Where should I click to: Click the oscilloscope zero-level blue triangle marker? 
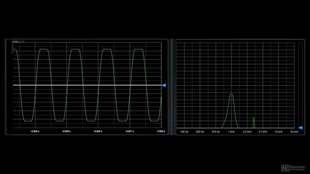coord(164,85)
